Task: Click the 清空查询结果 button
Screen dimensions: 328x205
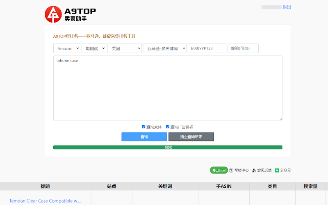Action: pos(191,137)
